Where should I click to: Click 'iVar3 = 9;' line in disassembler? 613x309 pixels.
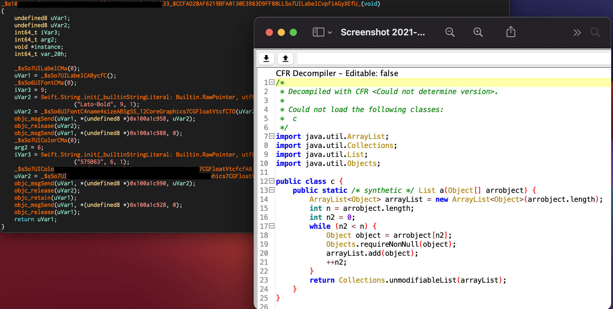click(x=31, y=90)
